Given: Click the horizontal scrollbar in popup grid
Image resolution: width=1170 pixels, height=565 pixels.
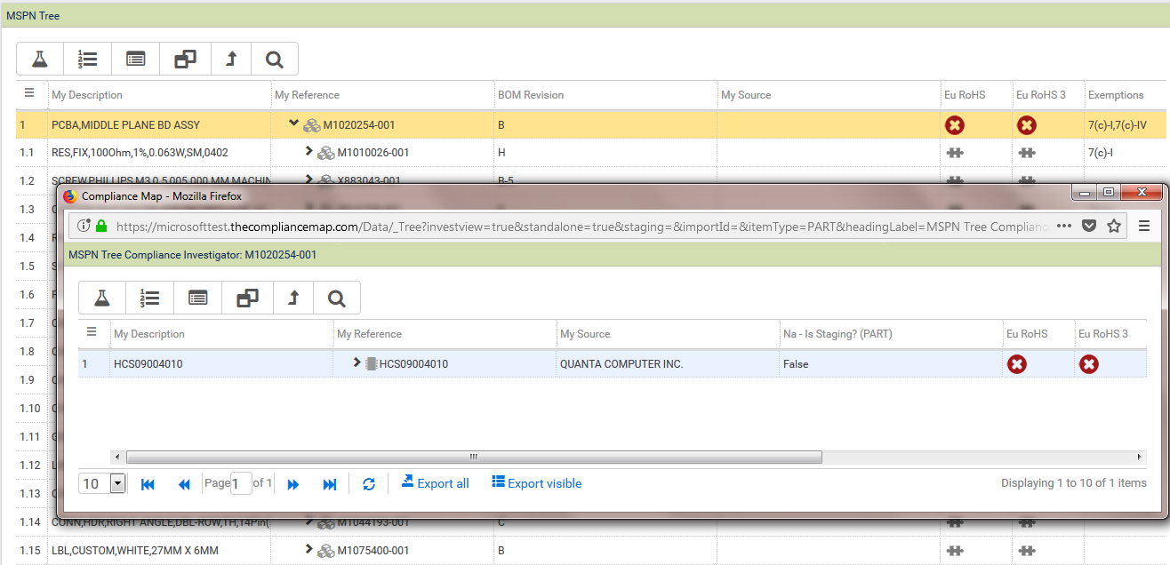Looking at the screenshot, I should [473, 457].
